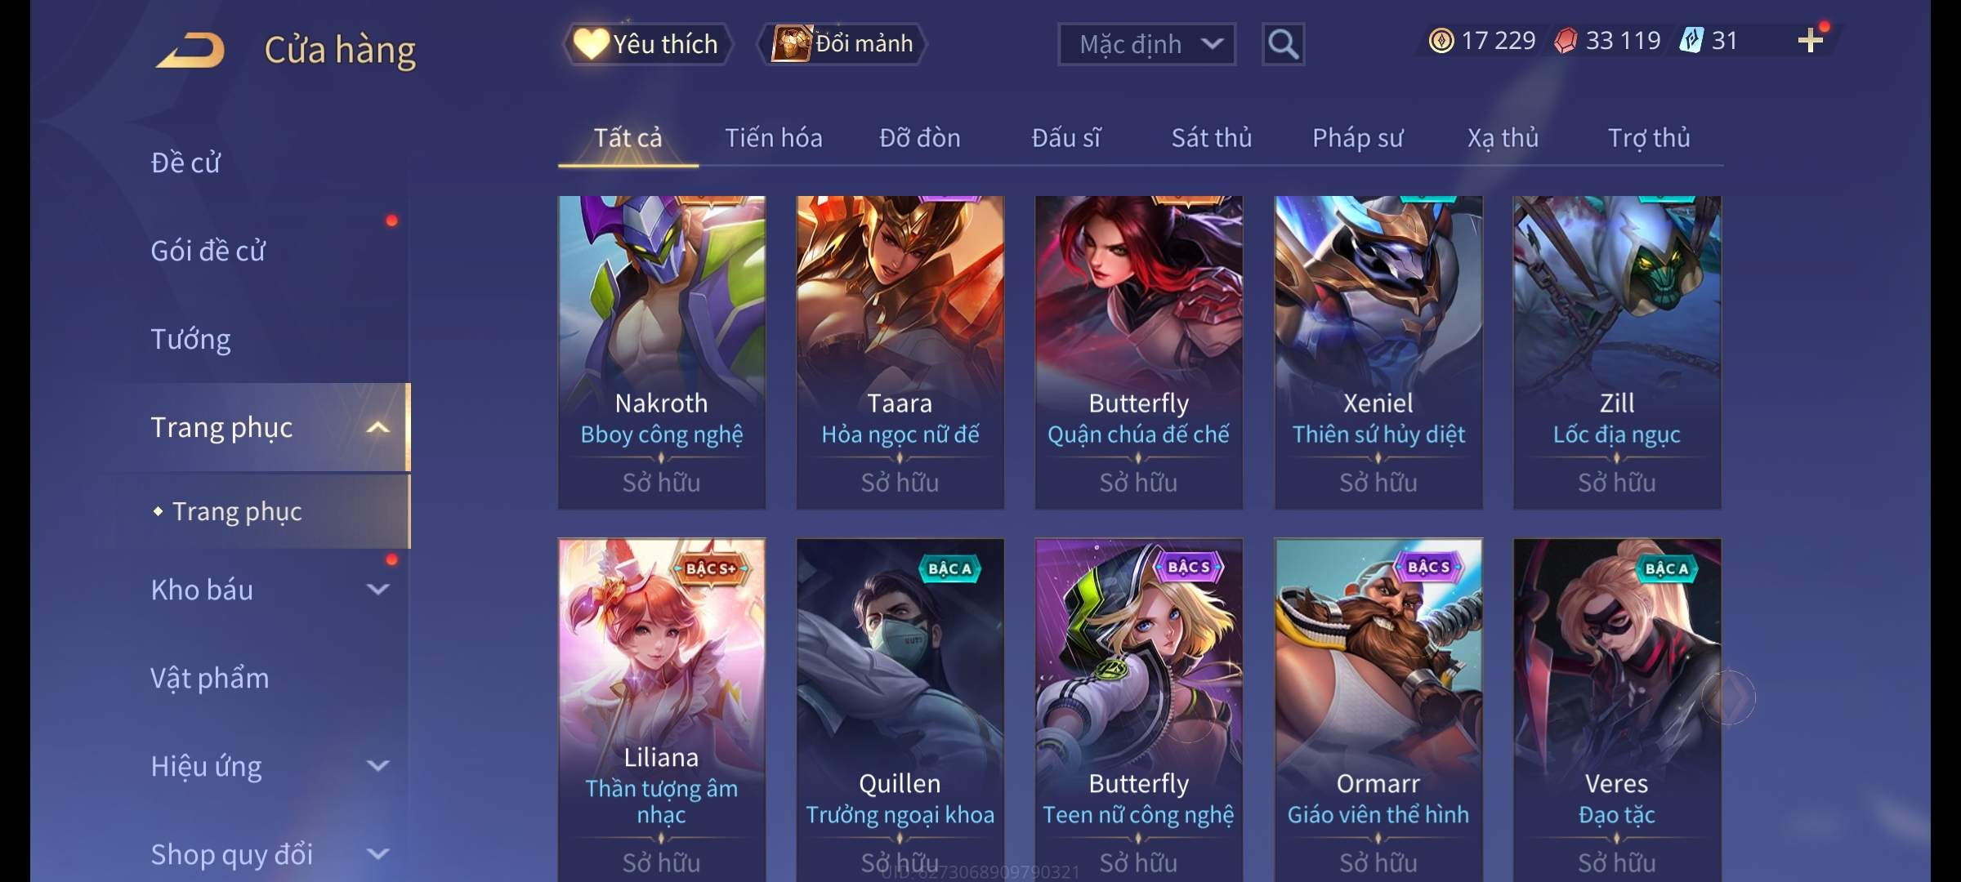
Task: Expand the Kho báu menu
Action: (377, 589)
